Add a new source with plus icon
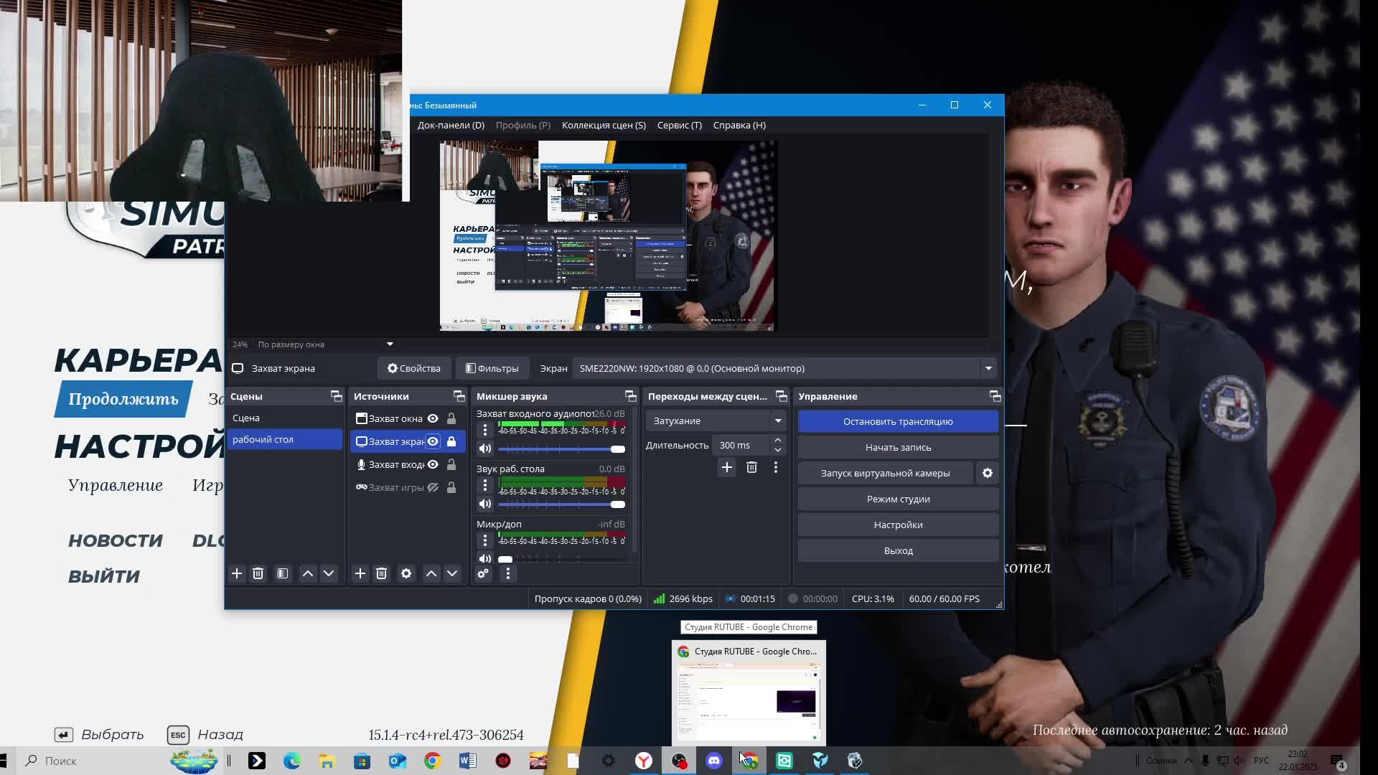This screenshot has width=1378, height=775. click(x=360, y=573)
